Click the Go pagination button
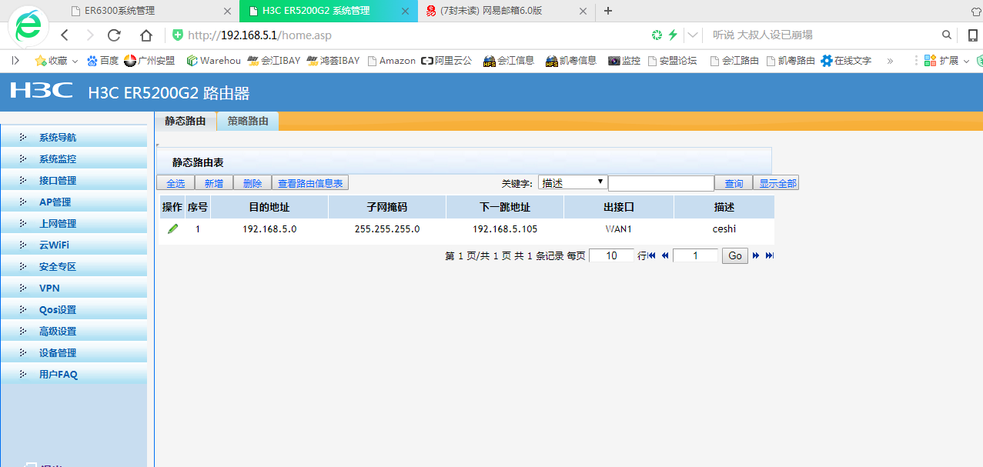This screenshot has width=983, height=467. [735, 255]
